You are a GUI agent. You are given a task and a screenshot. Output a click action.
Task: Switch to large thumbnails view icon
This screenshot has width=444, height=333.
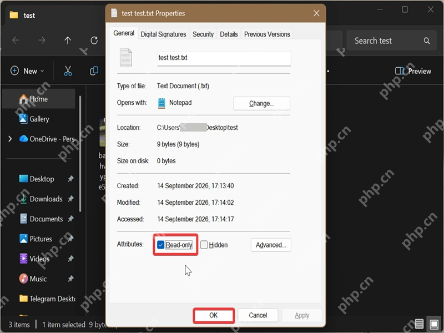pos(434,324)
